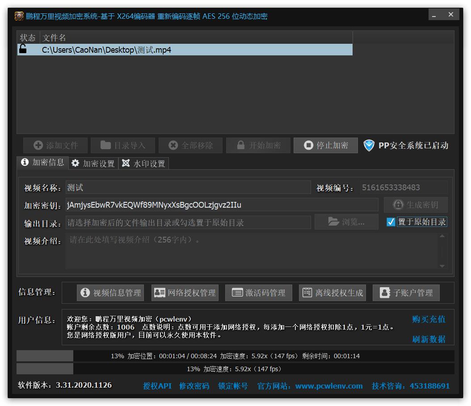Click the 开始加密 start encryption button
The height and width of the screenshot is (406, 471).
pyautogui.click(x=258, y=146)
